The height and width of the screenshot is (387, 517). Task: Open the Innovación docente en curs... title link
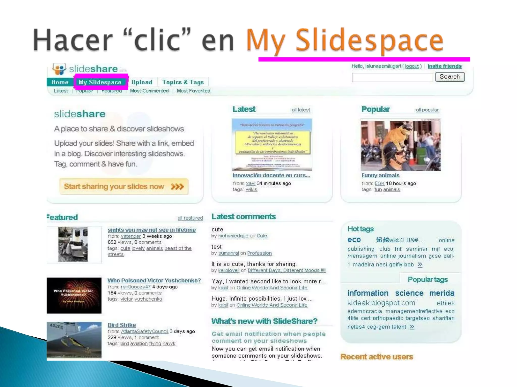point(271,175)
